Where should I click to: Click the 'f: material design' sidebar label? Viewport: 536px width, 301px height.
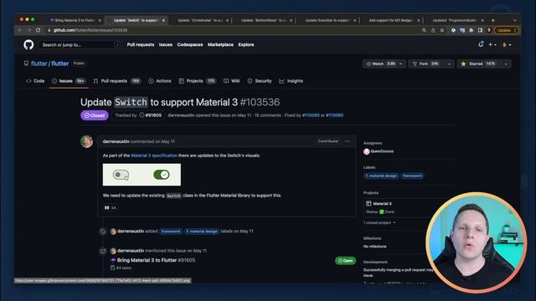(381, 176)
